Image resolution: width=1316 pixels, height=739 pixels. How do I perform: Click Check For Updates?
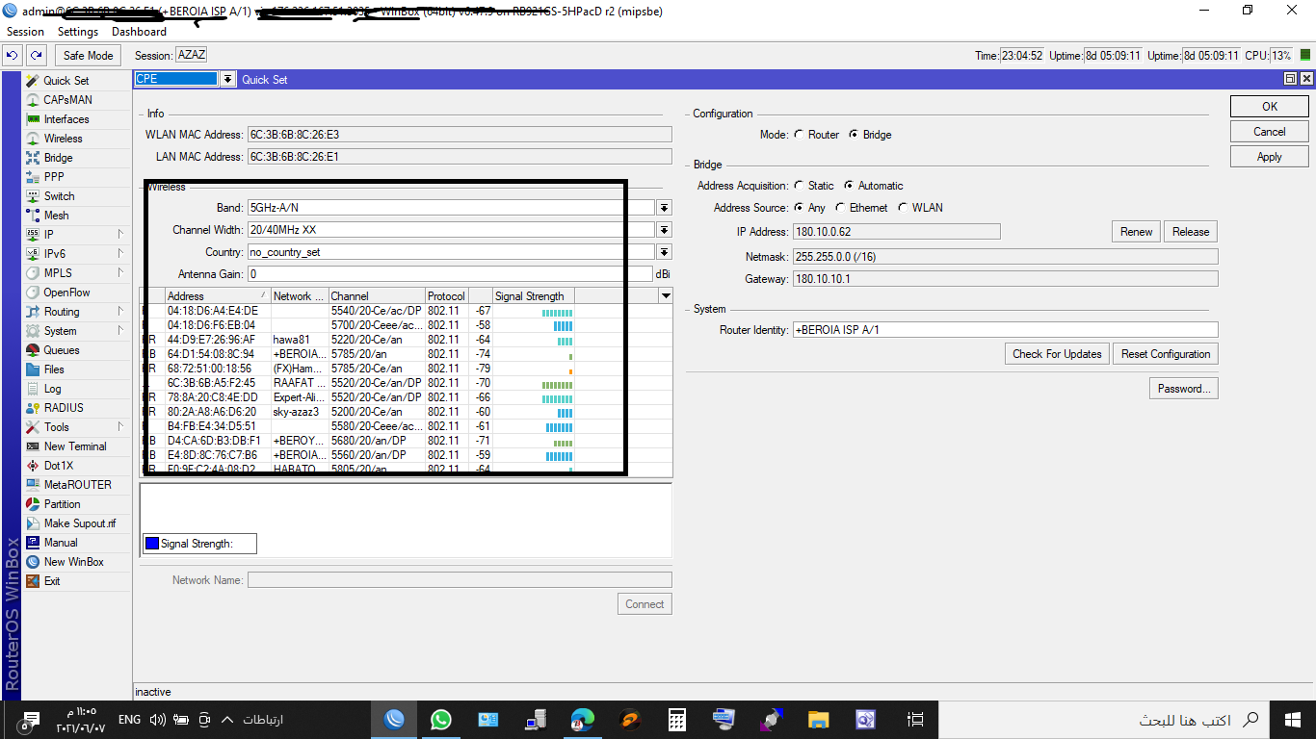coord(1057,354)
